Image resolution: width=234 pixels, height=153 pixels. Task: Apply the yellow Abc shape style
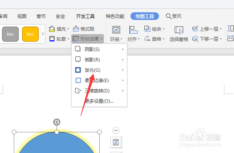tap(30, 34)
